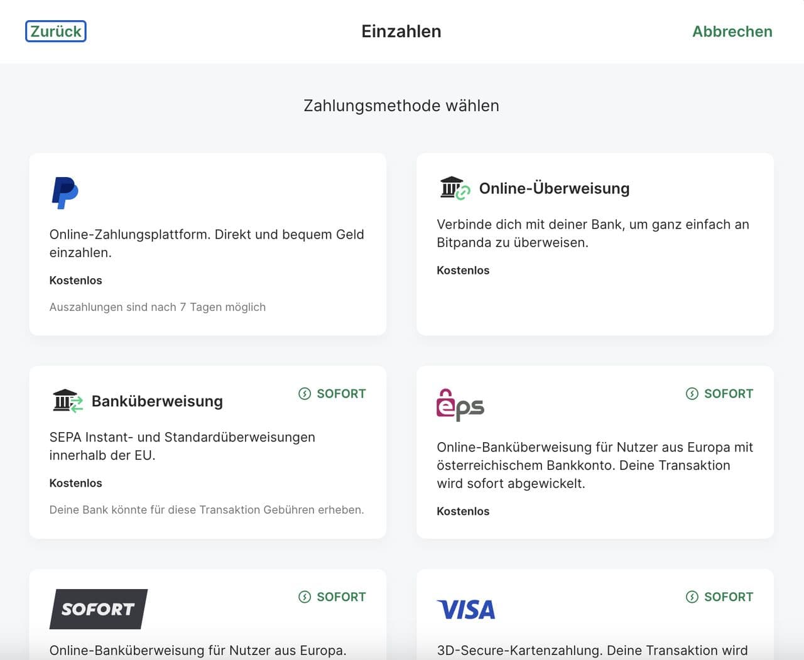Cancel the deposit via Abbrechen
Image resolution: width=804 pixels, height=660 pixels.
(x=732, y=31)
